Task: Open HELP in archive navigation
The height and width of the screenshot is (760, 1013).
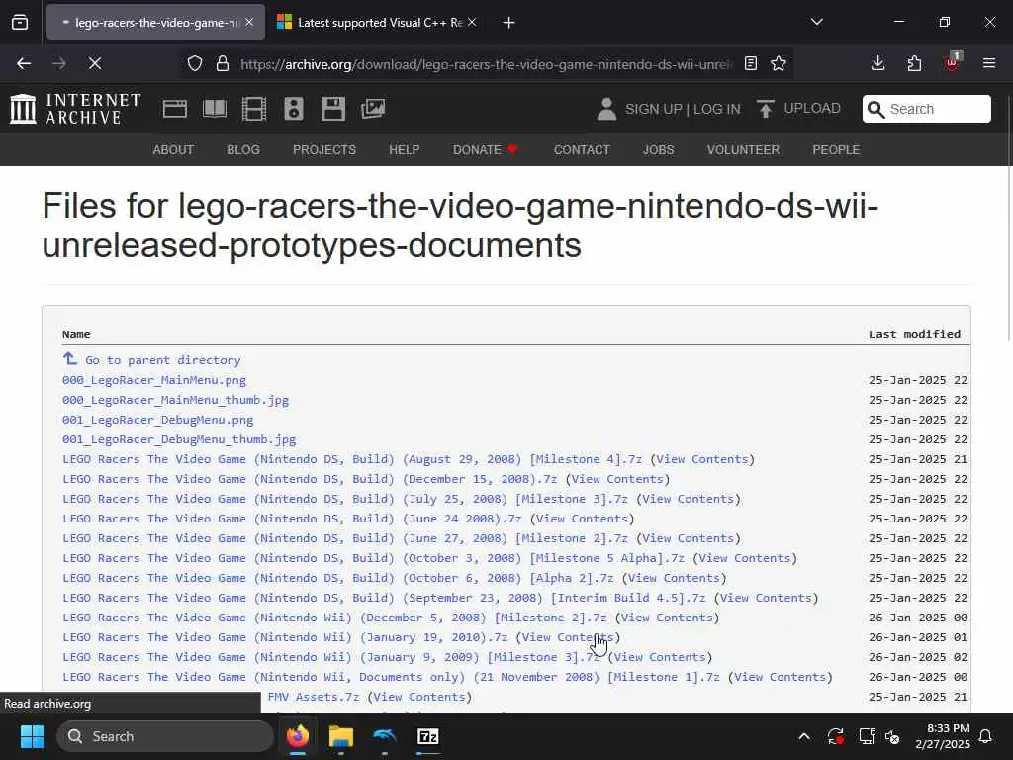Action: point(405,150)
